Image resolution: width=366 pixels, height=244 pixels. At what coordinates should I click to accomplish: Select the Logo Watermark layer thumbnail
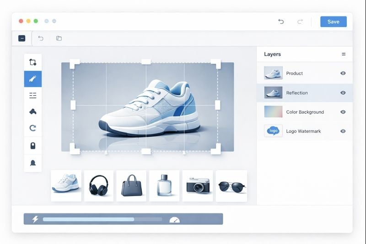(x=273, y=131)
